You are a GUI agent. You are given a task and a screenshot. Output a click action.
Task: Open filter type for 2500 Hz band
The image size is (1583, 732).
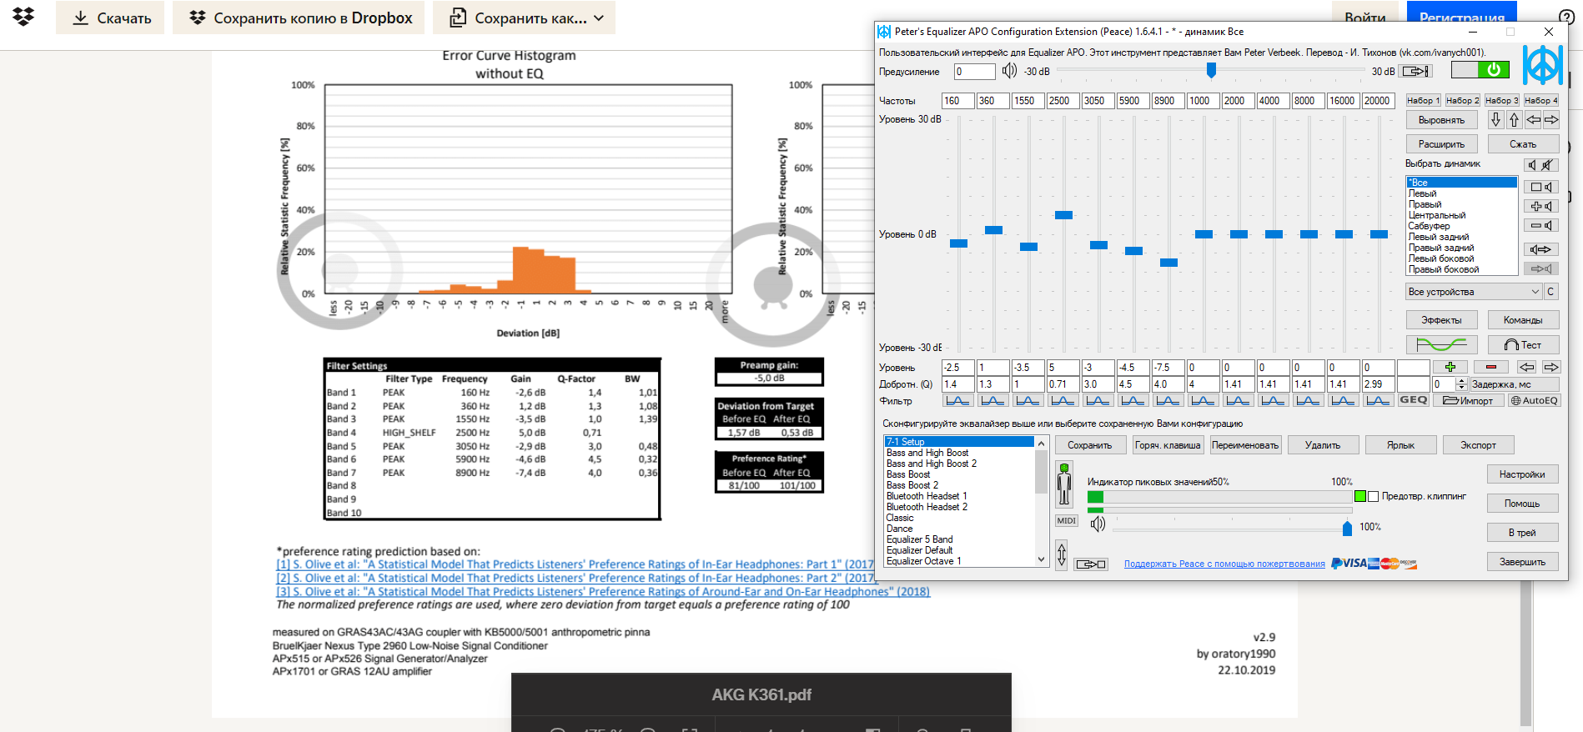click(x=1063, y=401)
